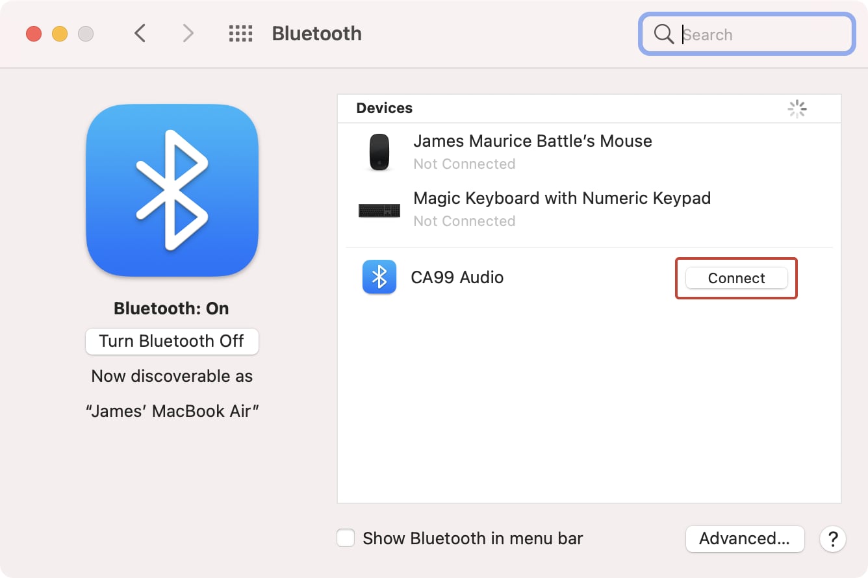Open help with the question mark button

[833, 538]
